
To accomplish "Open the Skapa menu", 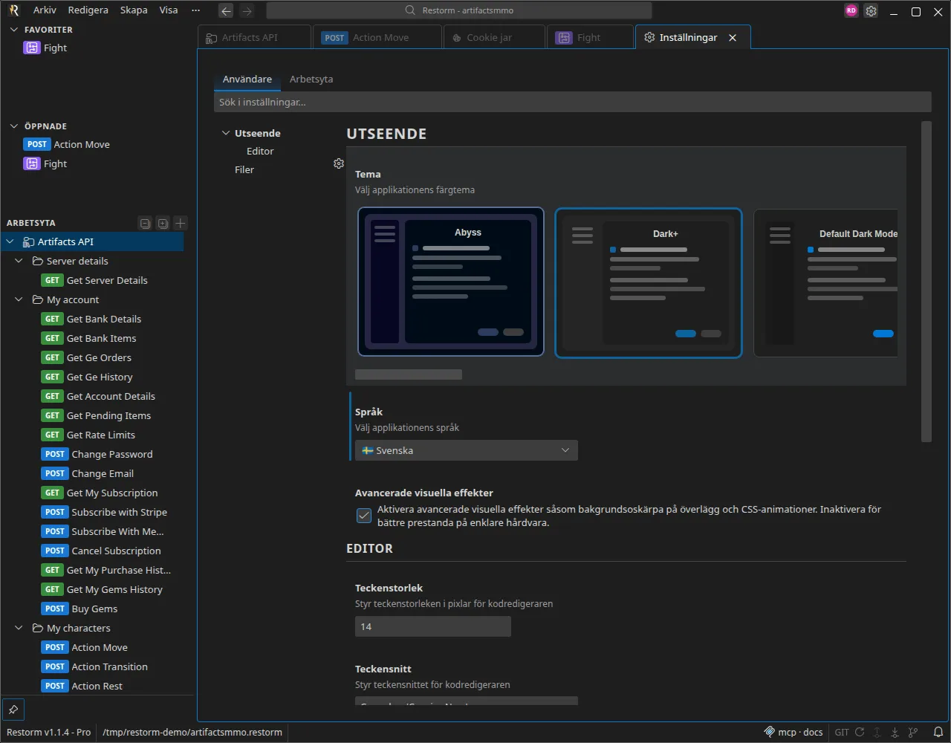I will click(134, 10).
